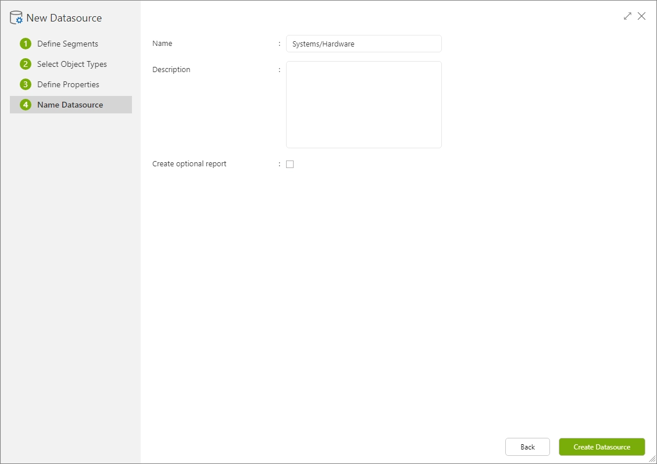
Task: Click the empty Description text area
Action: pos(363,105)
